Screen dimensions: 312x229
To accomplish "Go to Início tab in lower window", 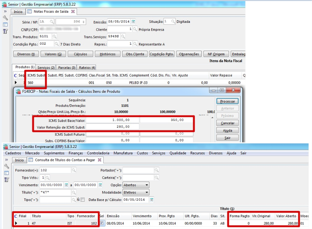I will tap(19, 160).
